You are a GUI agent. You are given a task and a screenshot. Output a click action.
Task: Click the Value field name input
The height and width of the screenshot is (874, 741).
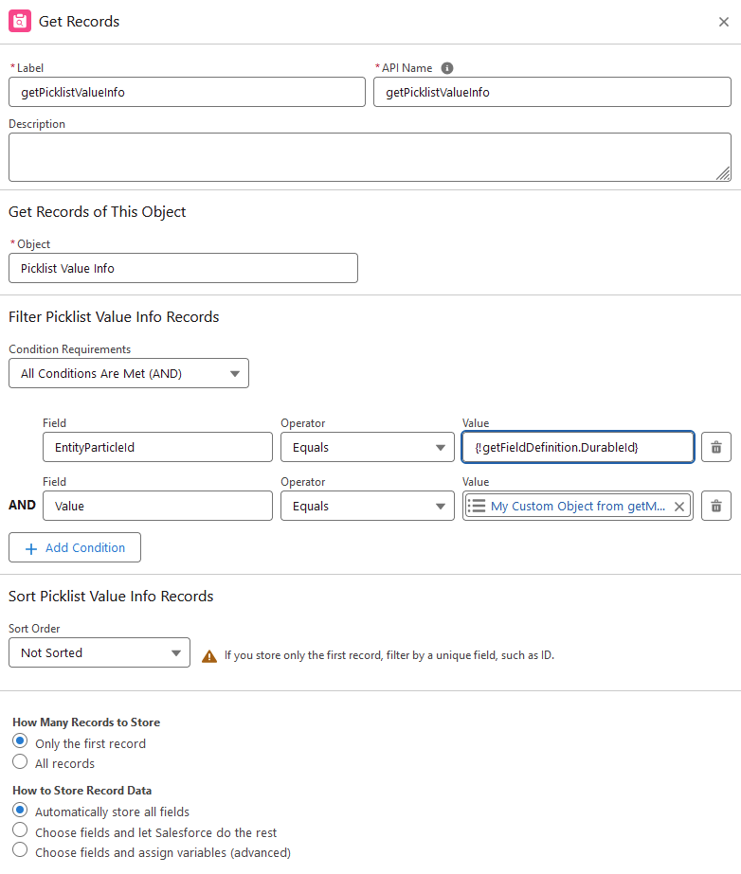click(157, 506)
